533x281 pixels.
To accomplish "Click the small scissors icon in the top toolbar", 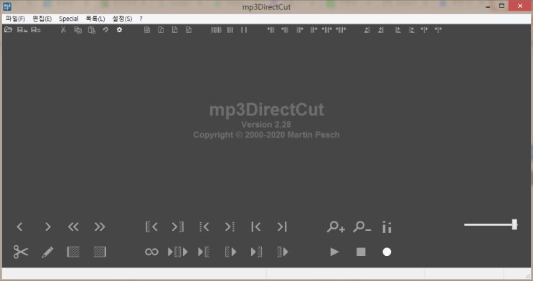I will pos(63,30).
